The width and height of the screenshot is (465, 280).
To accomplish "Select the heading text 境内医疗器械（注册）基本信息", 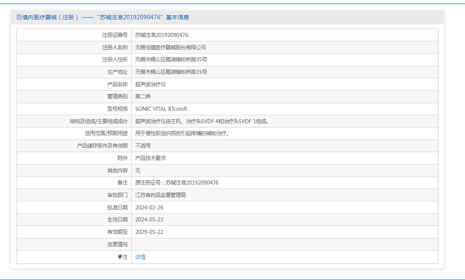I will tap(105, 17).
